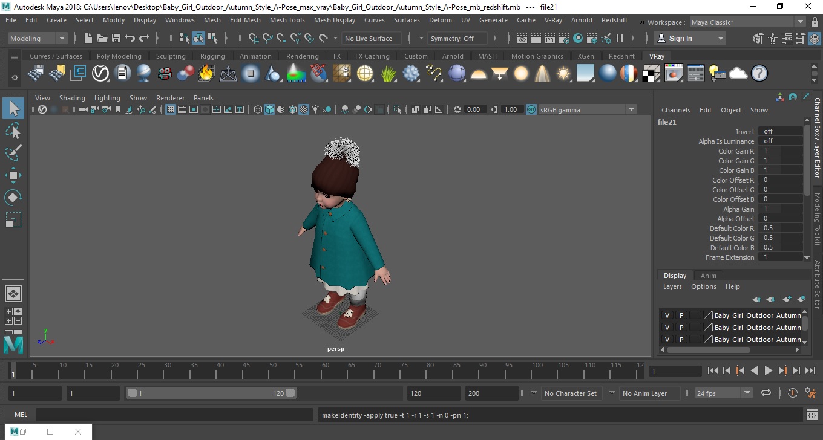Open the No Anim Layer dropdown arrow

point(611,393)
